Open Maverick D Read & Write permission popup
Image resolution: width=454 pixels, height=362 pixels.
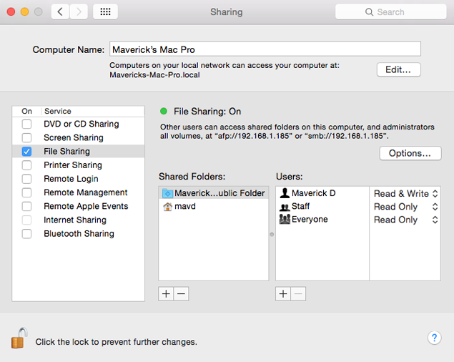(x=405, y=194)
